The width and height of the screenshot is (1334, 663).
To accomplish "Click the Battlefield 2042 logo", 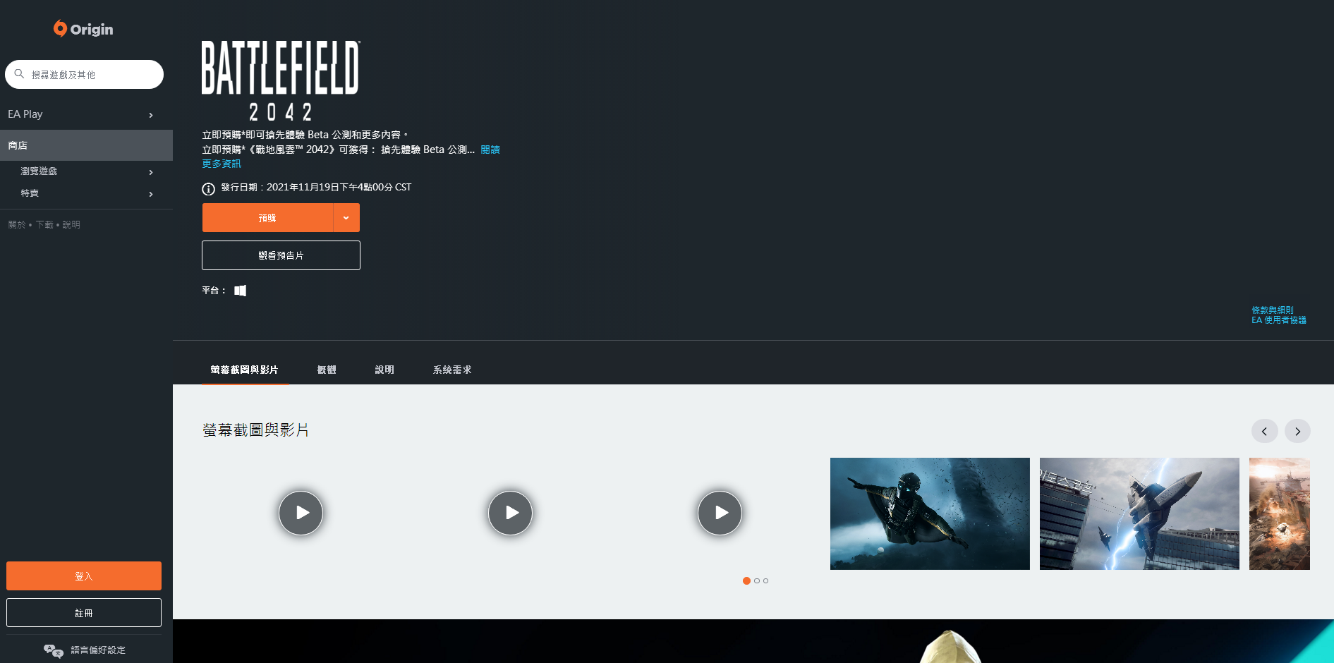I will click(x=281, y=80).
